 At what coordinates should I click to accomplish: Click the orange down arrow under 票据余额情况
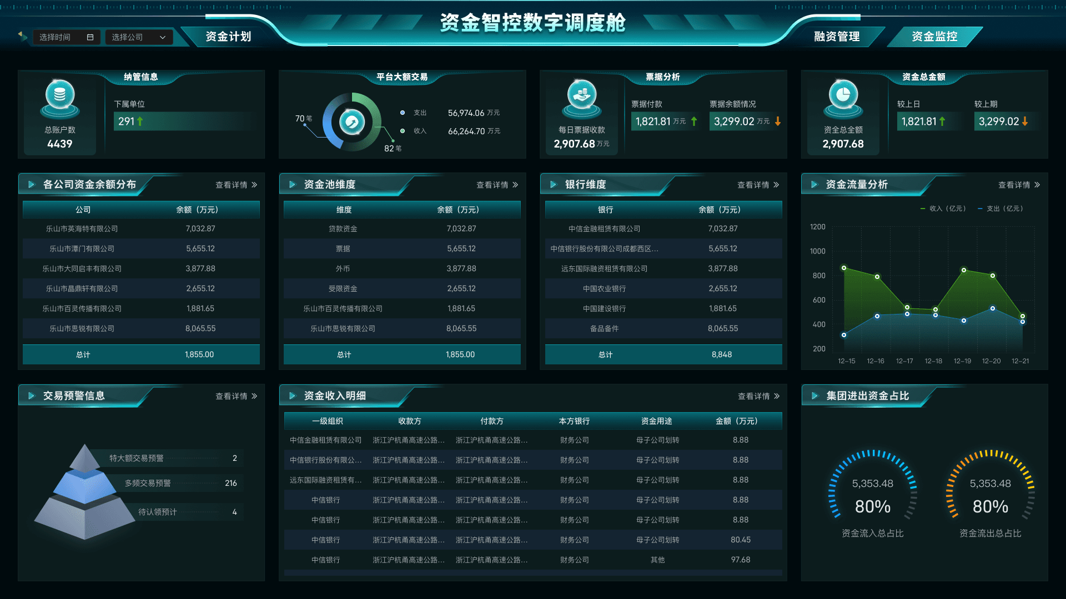778,121
